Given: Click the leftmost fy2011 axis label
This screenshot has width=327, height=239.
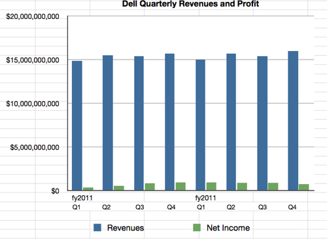Looking at the screenshot, I should 82,198.
